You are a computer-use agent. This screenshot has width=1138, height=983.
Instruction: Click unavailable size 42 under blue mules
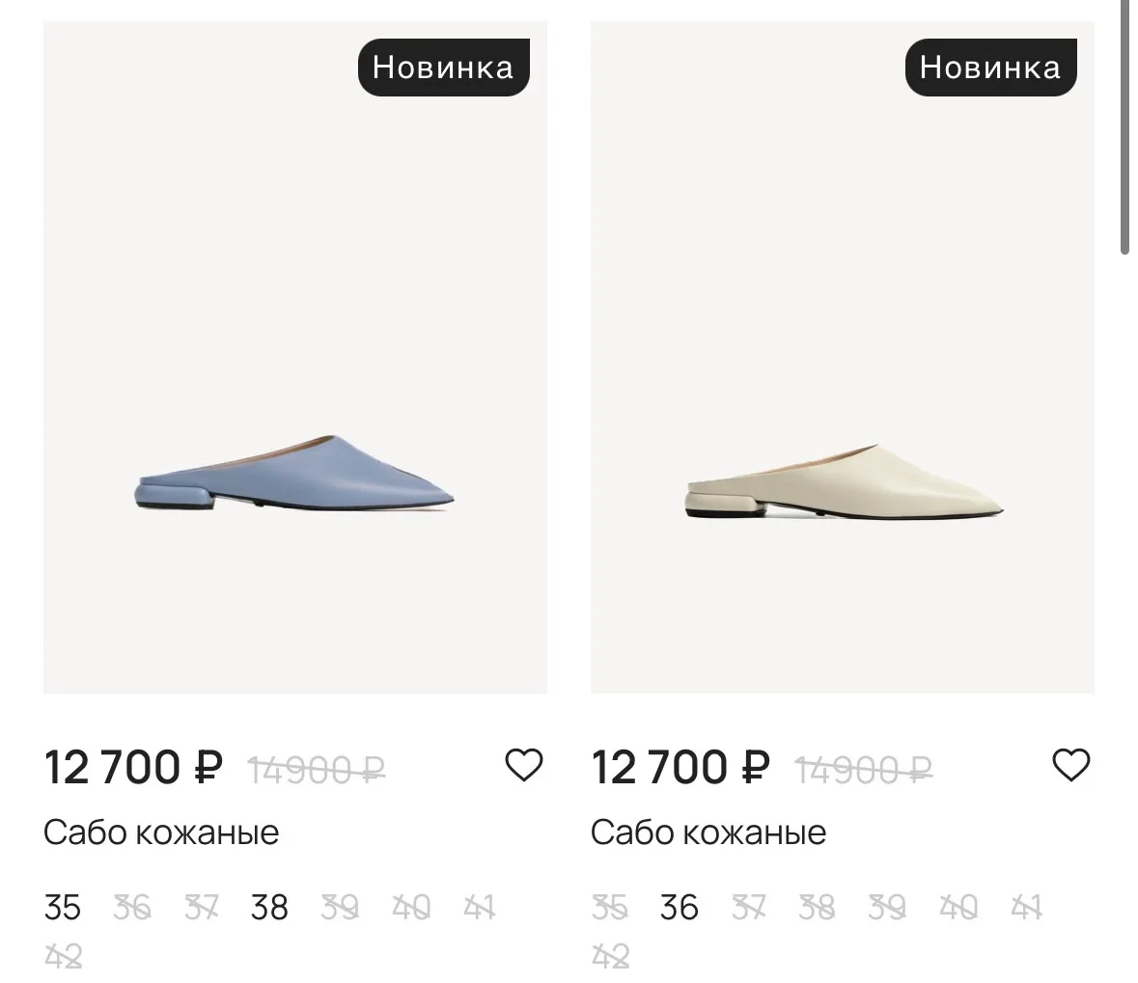(x=63, y=956)
